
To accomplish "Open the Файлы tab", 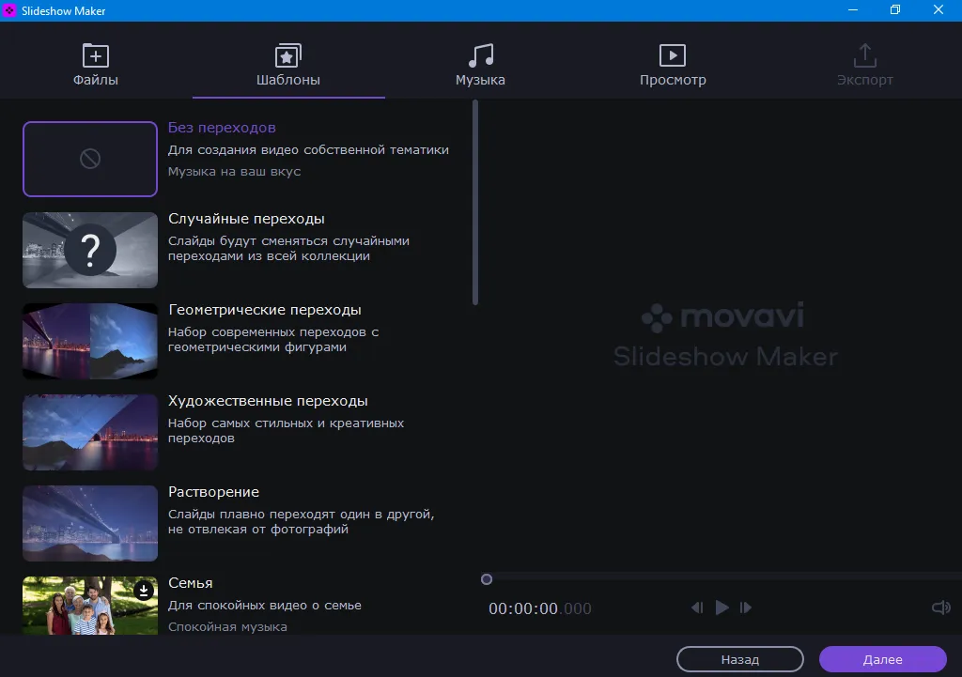I will tap(96, 66).
